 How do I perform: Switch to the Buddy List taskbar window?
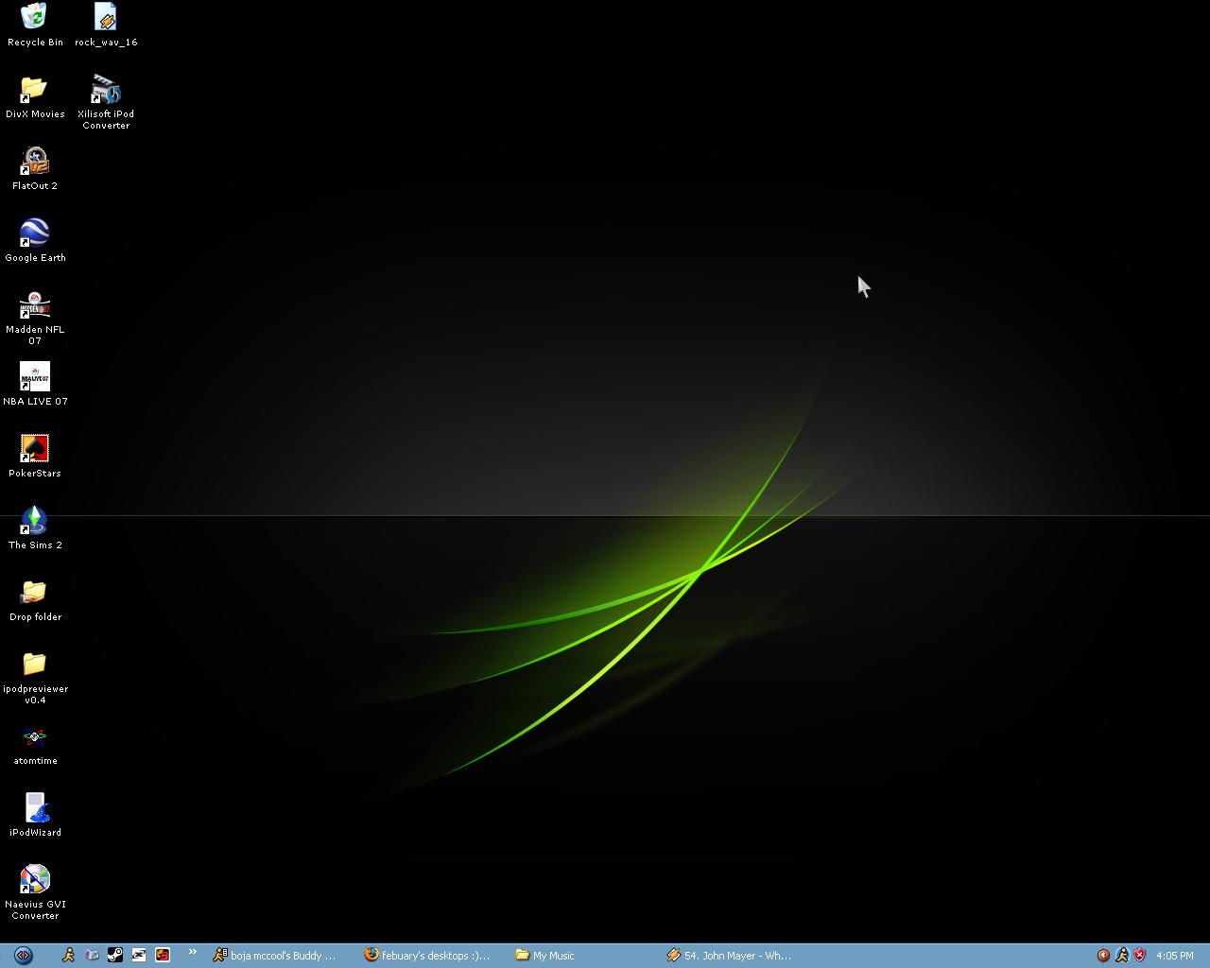pos(275,956)
